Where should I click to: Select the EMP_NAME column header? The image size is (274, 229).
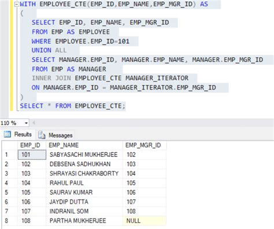[x=84, y=145]
